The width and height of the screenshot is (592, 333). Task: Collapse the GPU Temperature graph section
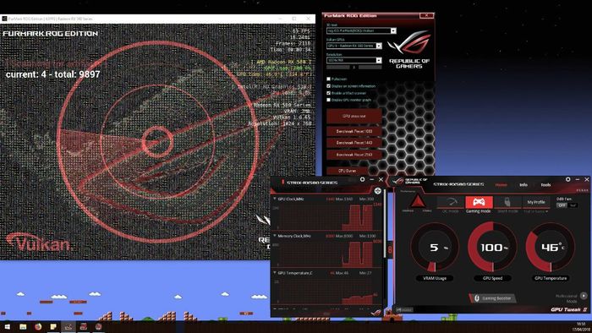point(275,273)
